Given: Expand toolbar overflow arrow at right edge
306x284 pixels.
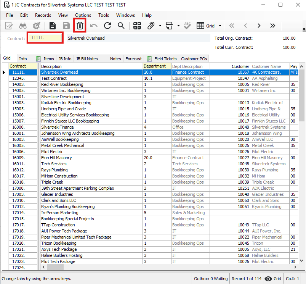Looking at the screenshot, I should tap(304, 29).
